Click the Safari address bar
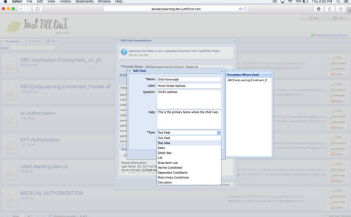The width and height of the screenshot is (351, 217). pos(176,9)
